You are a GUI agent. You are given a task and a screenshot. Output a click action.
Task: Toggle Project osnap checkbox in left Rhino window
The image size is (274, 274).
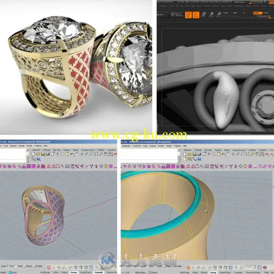pyautogui.click(x=25, y=267)
